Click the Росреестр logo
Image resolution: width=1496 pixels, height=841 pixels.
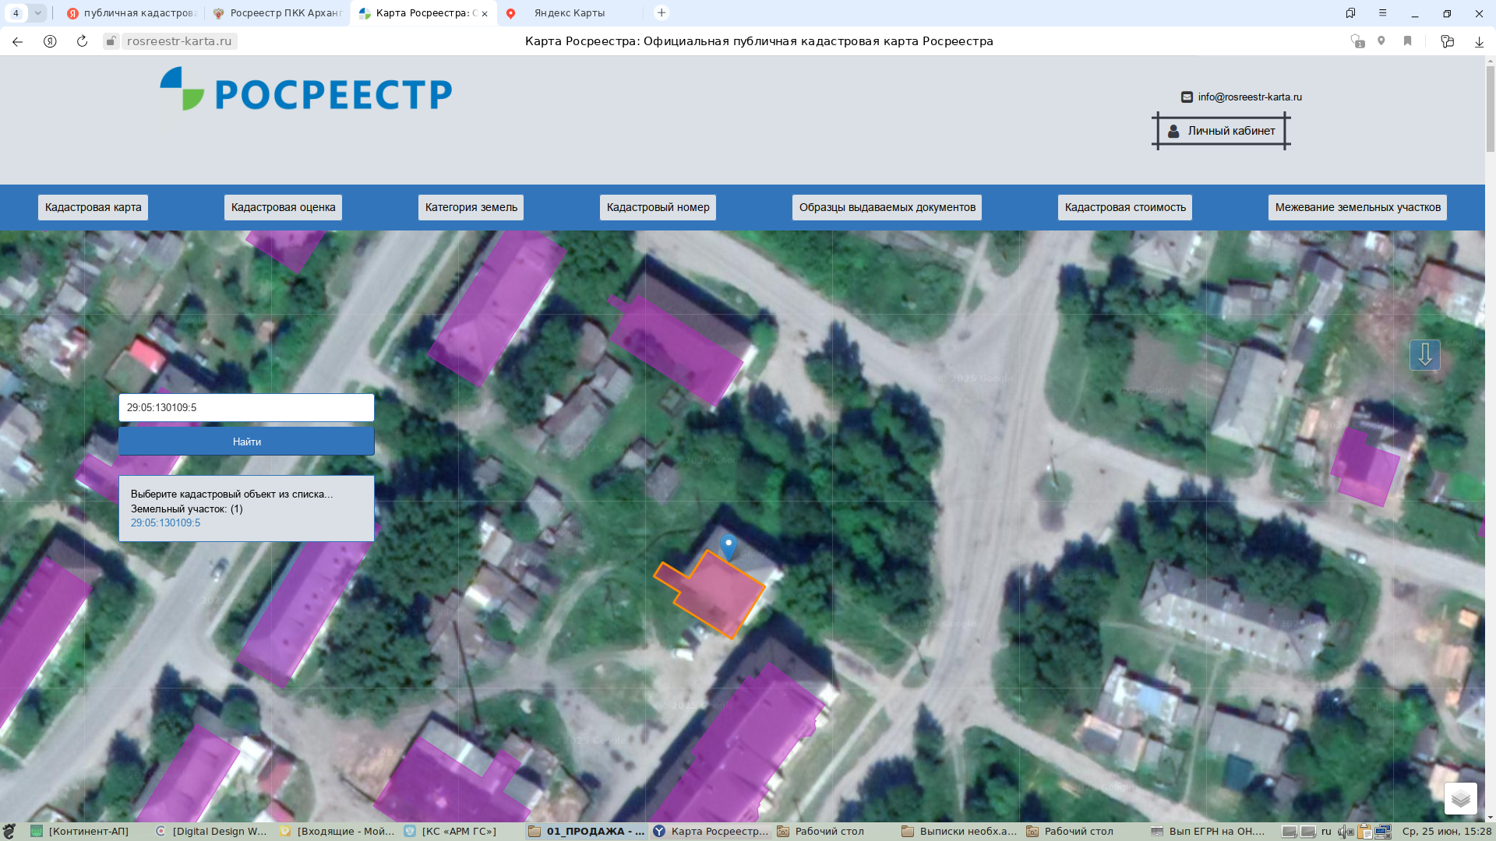pos(305,89)
